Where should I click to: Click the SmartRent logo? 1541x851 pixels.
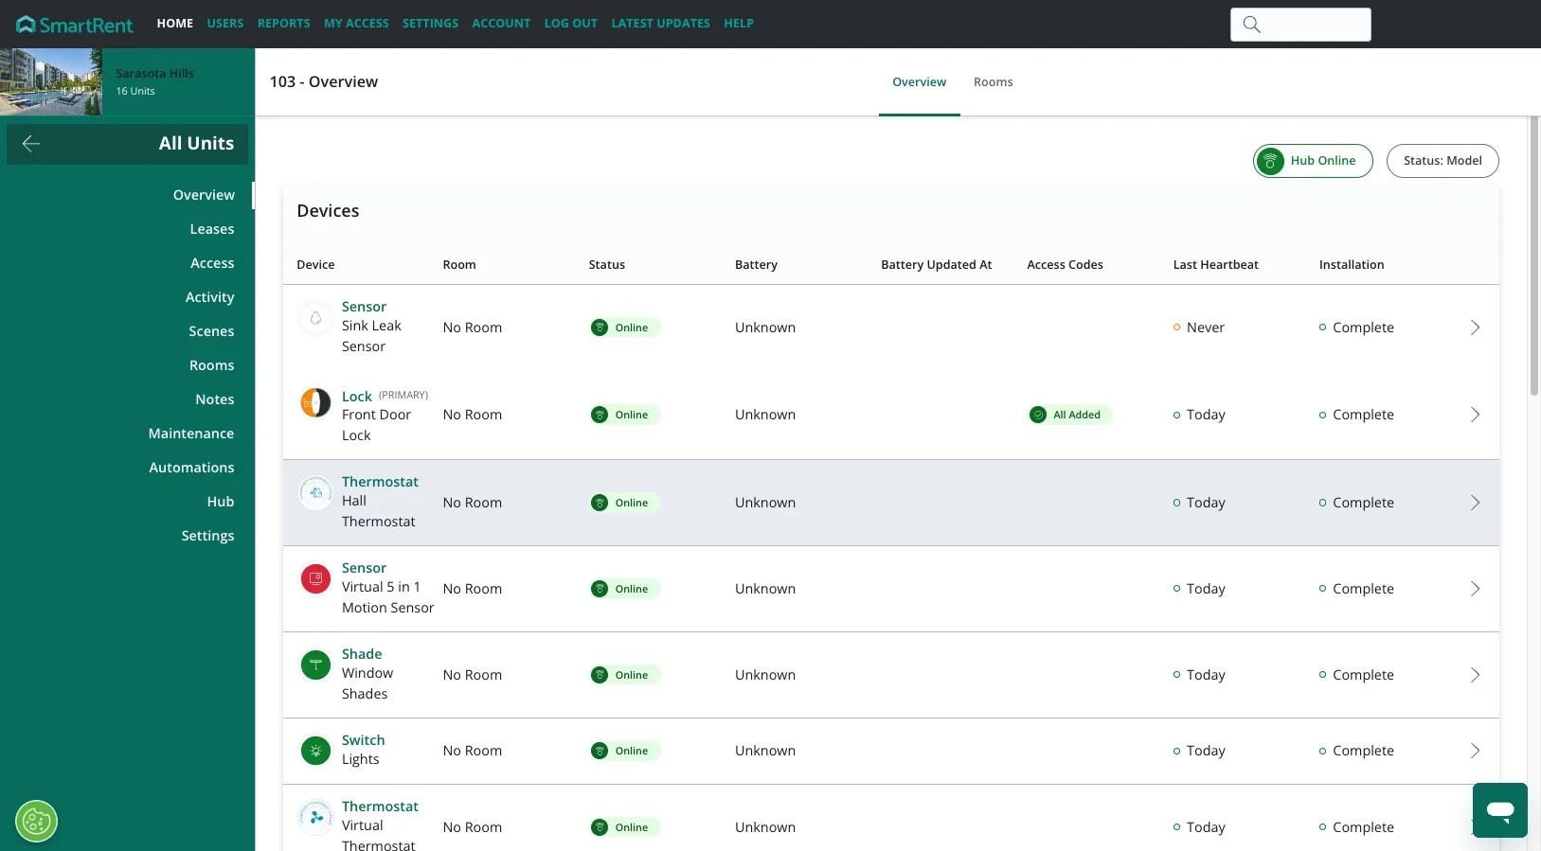click(x=75, y=24)
